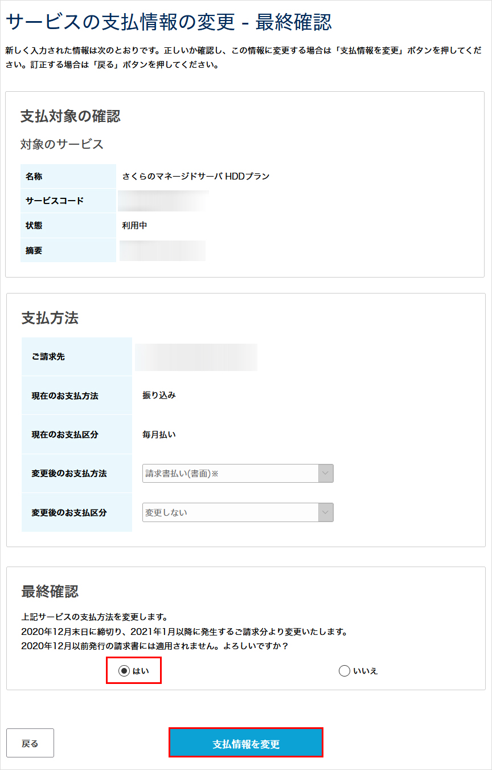
Task: Click the 支払情報を変更 button
Action: click(246, 743)
